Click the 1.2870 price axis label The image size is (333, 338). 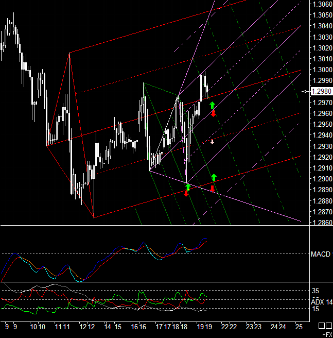322,212
